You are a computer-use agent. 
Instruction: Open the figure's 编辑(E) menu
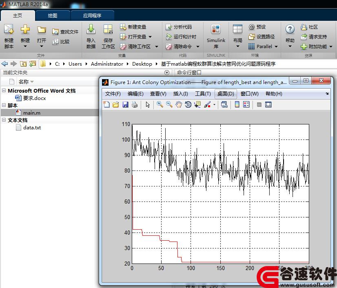pyautogui.click(x=135, y=94)
